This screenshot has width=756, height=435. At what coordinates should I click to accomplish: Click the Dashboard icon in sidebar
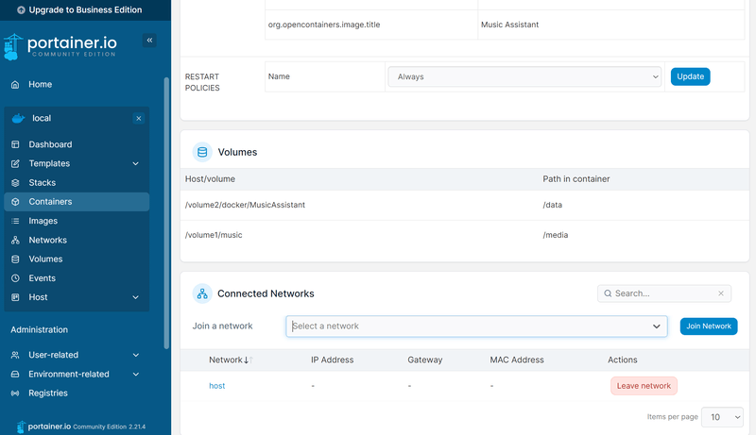[x=15, y=144]
